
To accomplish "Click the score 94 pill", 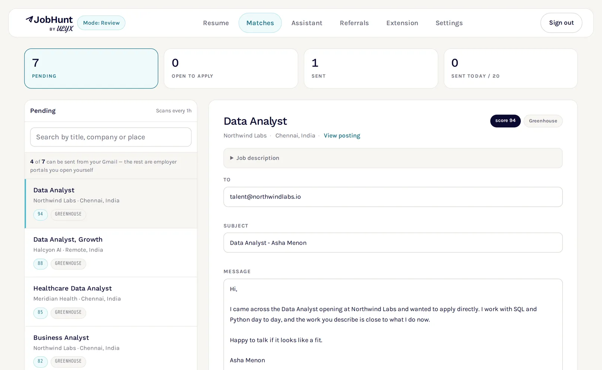I will (505, 121).
